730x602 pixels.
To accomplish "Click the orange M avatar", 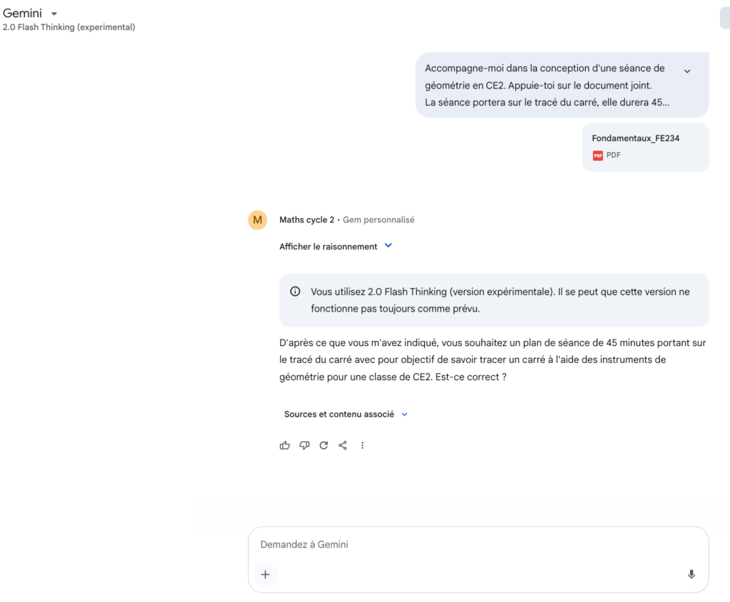I will [x=257, y=220].
